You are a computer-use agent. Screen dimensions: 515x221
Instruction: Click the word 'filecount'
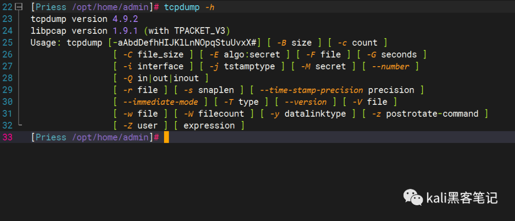click(x=221, y=113)
